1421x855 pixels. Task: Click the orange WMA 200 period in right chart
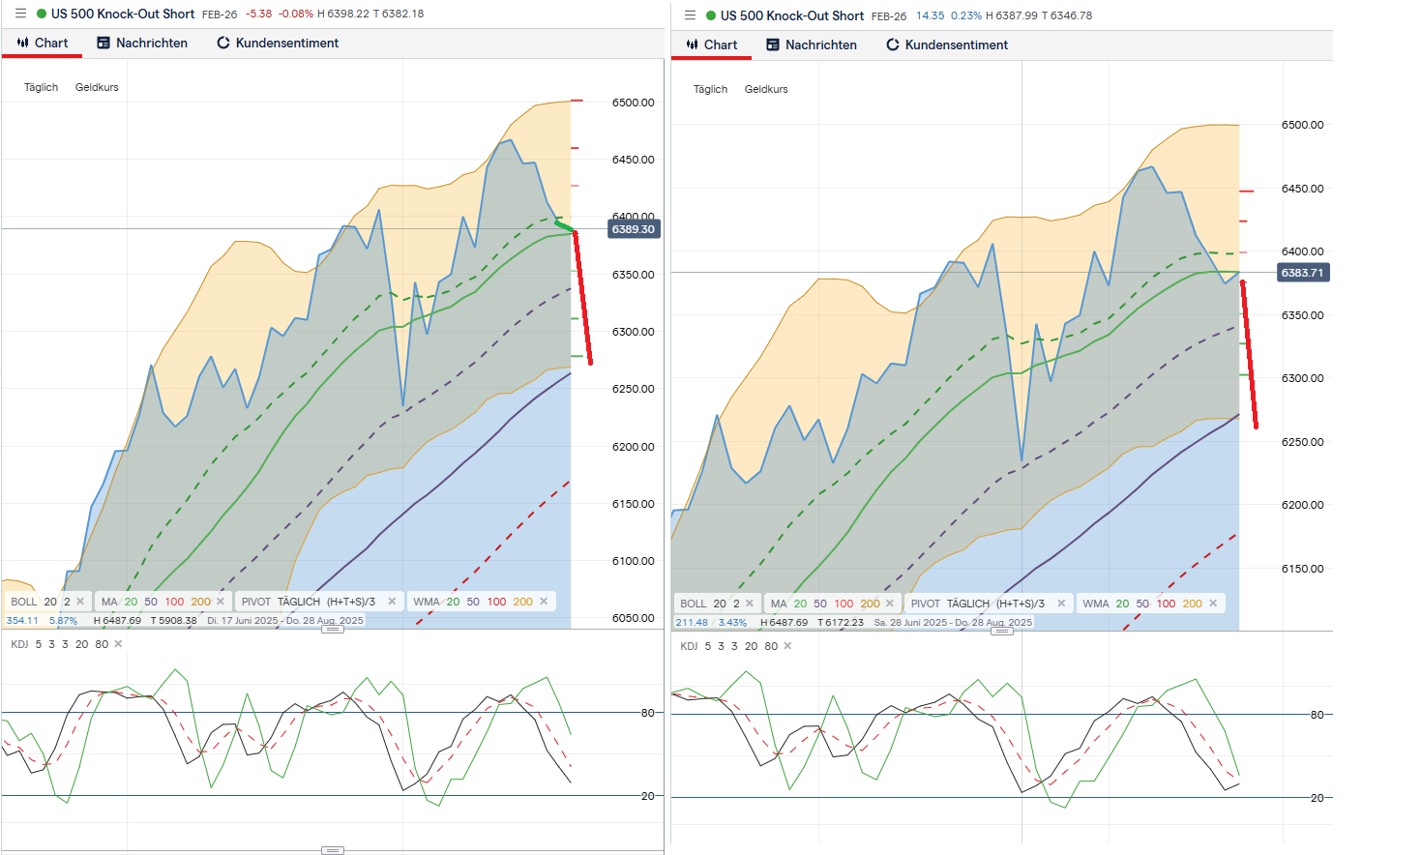tap(1192, 604)
